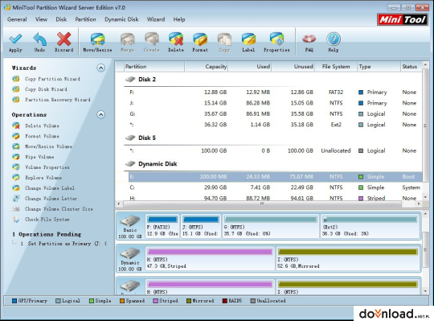Screen dimensions: 434x321
Task: Click the partition list horizontal scrollbar
Action: (x=262, y=204)
